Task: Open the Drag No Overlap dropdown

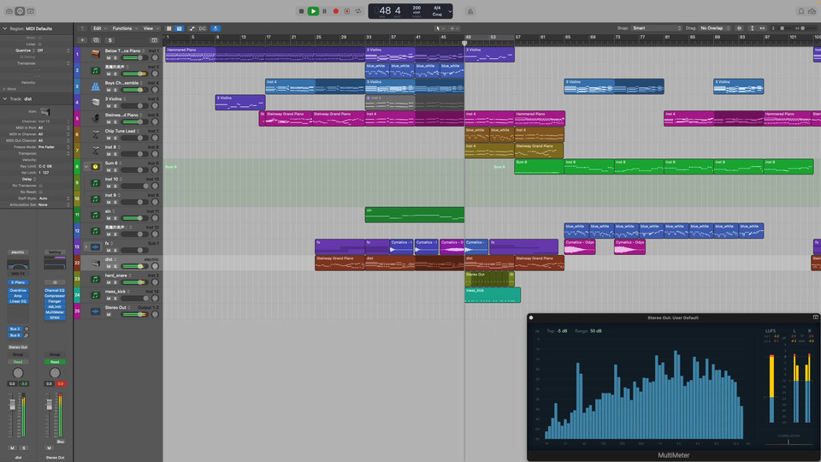Action: pyautogui.click(x=715, y=28)
